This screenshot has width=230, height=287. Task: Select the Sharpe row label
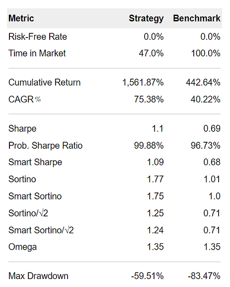[22, 129]
